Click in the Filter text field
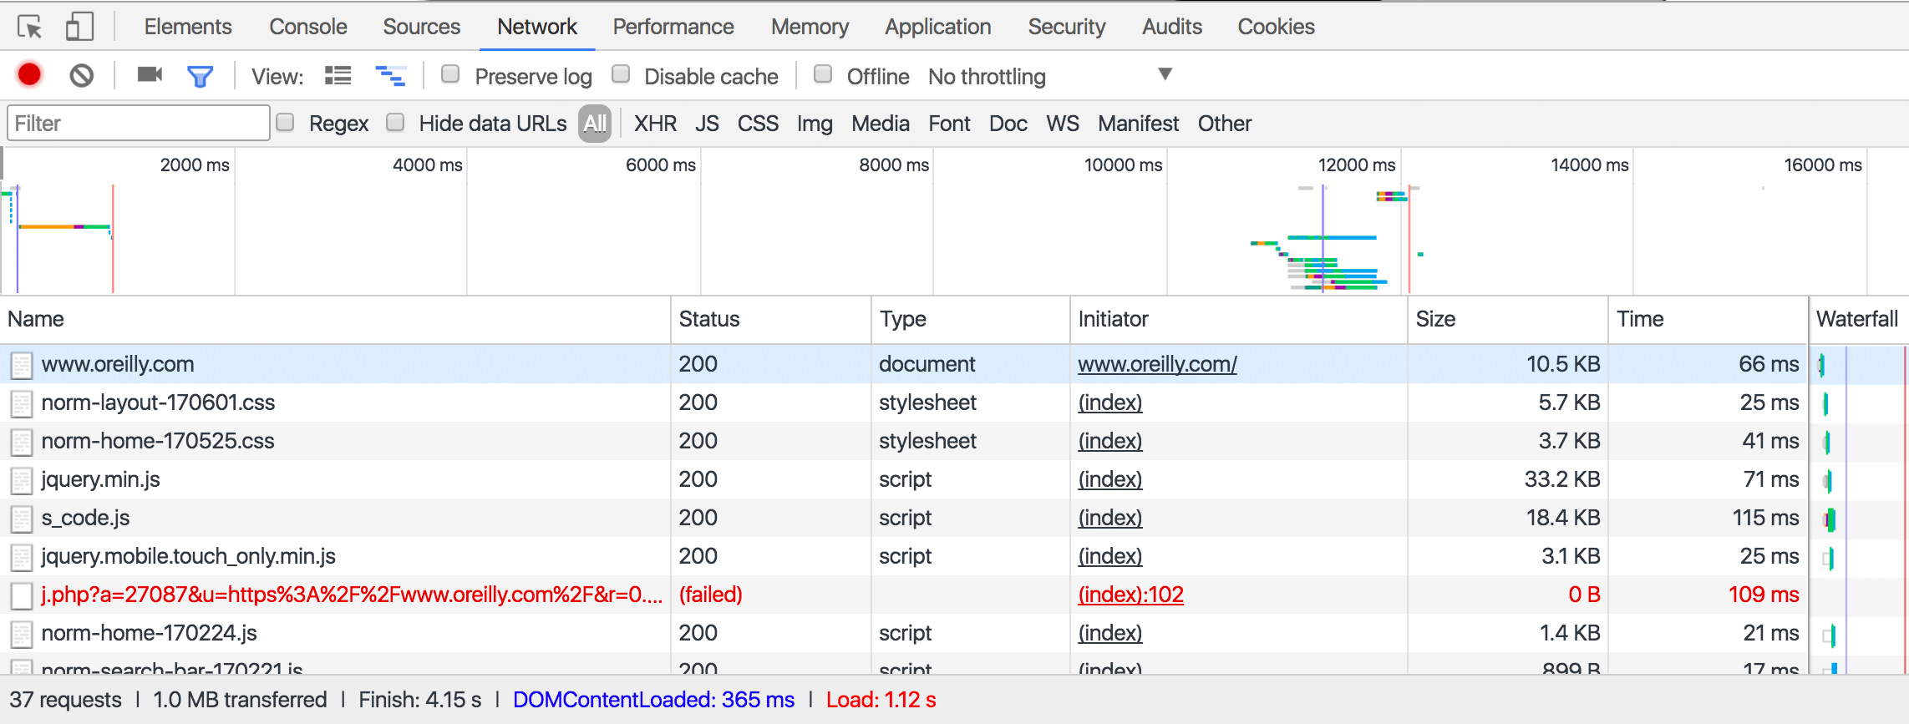The image size is (1909, 724). (x=139, y=124)
